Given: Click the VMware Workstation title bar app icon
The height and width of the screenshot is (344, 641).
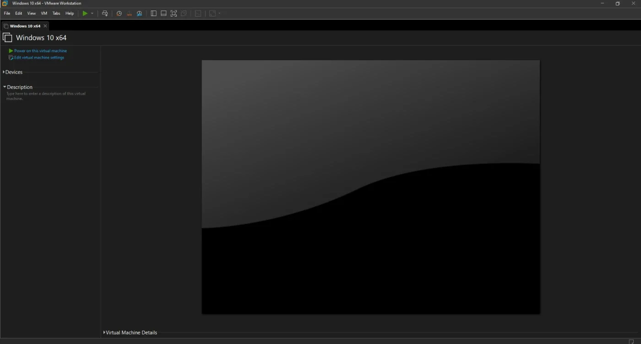Looking at the screenshot, I should (5, 3).
